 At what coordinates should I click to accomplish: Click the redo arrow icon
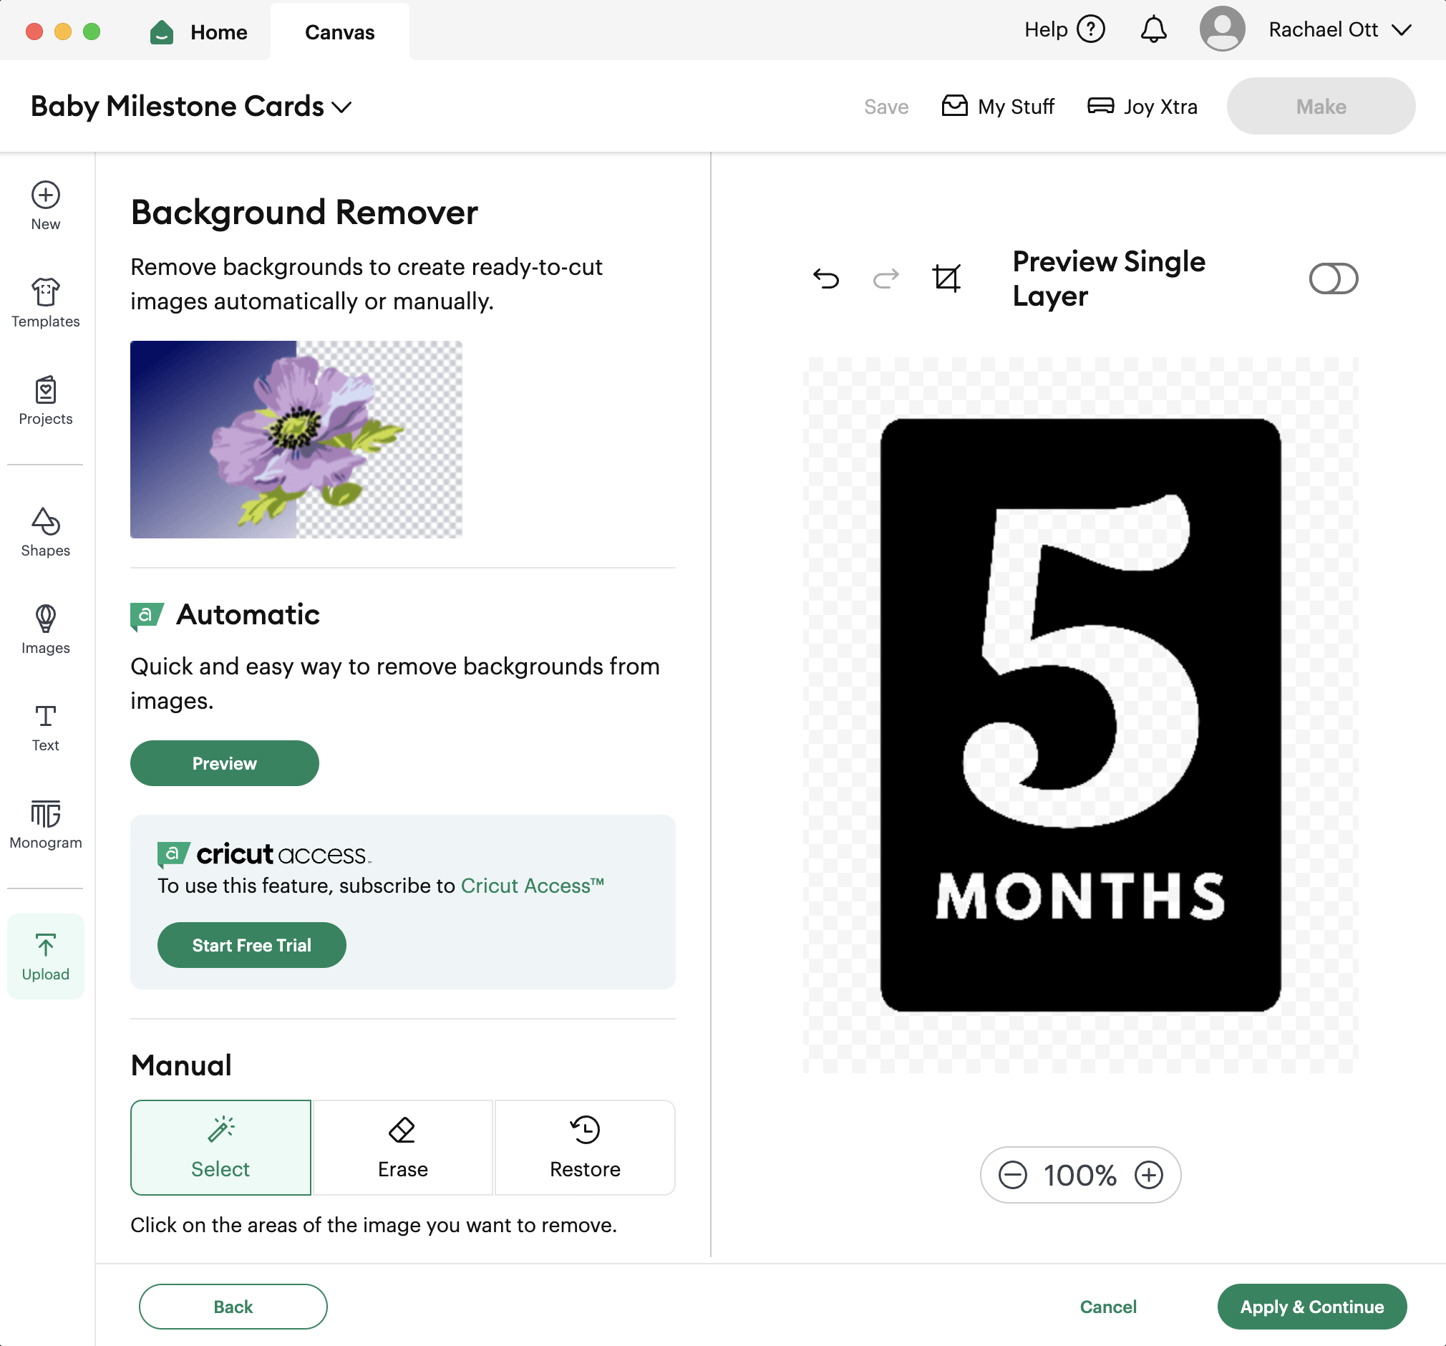click(885, 279)
